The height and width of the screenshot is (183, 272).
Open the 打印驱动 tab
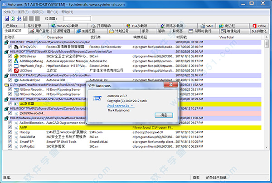point(105,26)
